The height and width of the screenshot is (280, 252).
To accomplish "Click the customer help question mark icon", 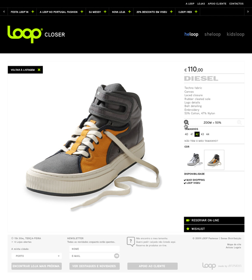I will 131,241.
